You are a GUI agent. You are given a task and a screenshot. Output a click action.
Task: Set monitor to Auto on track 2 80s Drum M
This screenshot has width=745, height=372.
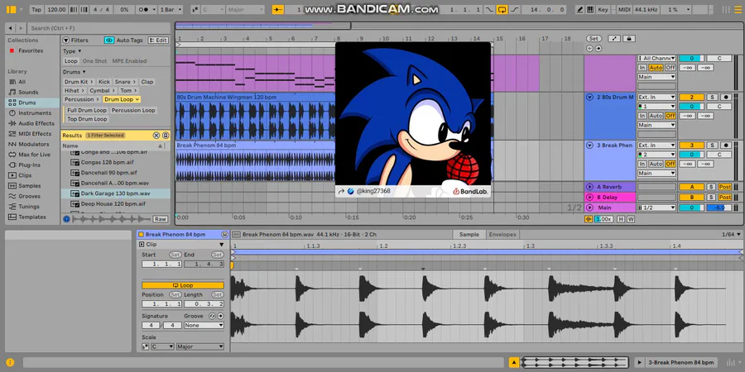(656, 116)
